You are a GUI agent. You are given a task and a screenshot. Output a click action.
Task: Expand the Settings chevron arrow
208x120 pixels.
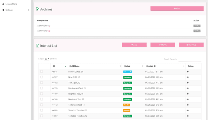pyautogui.click(x=28, y=10)
